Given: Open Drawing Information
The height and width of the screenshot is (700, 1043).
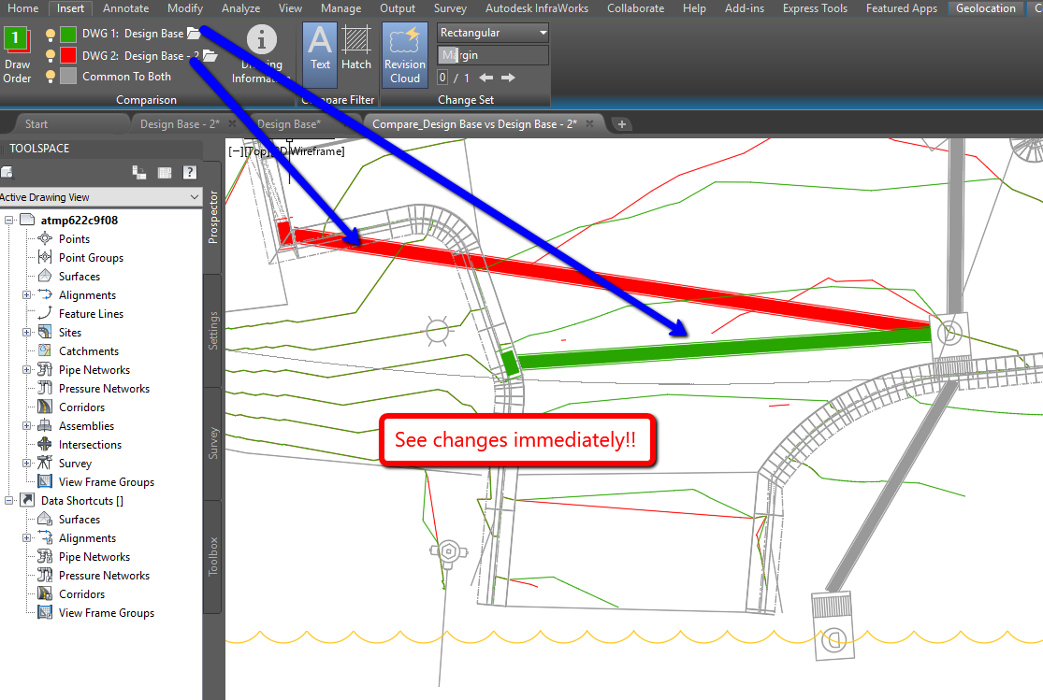Looking at the screenshot, I should tap(261, 55).
